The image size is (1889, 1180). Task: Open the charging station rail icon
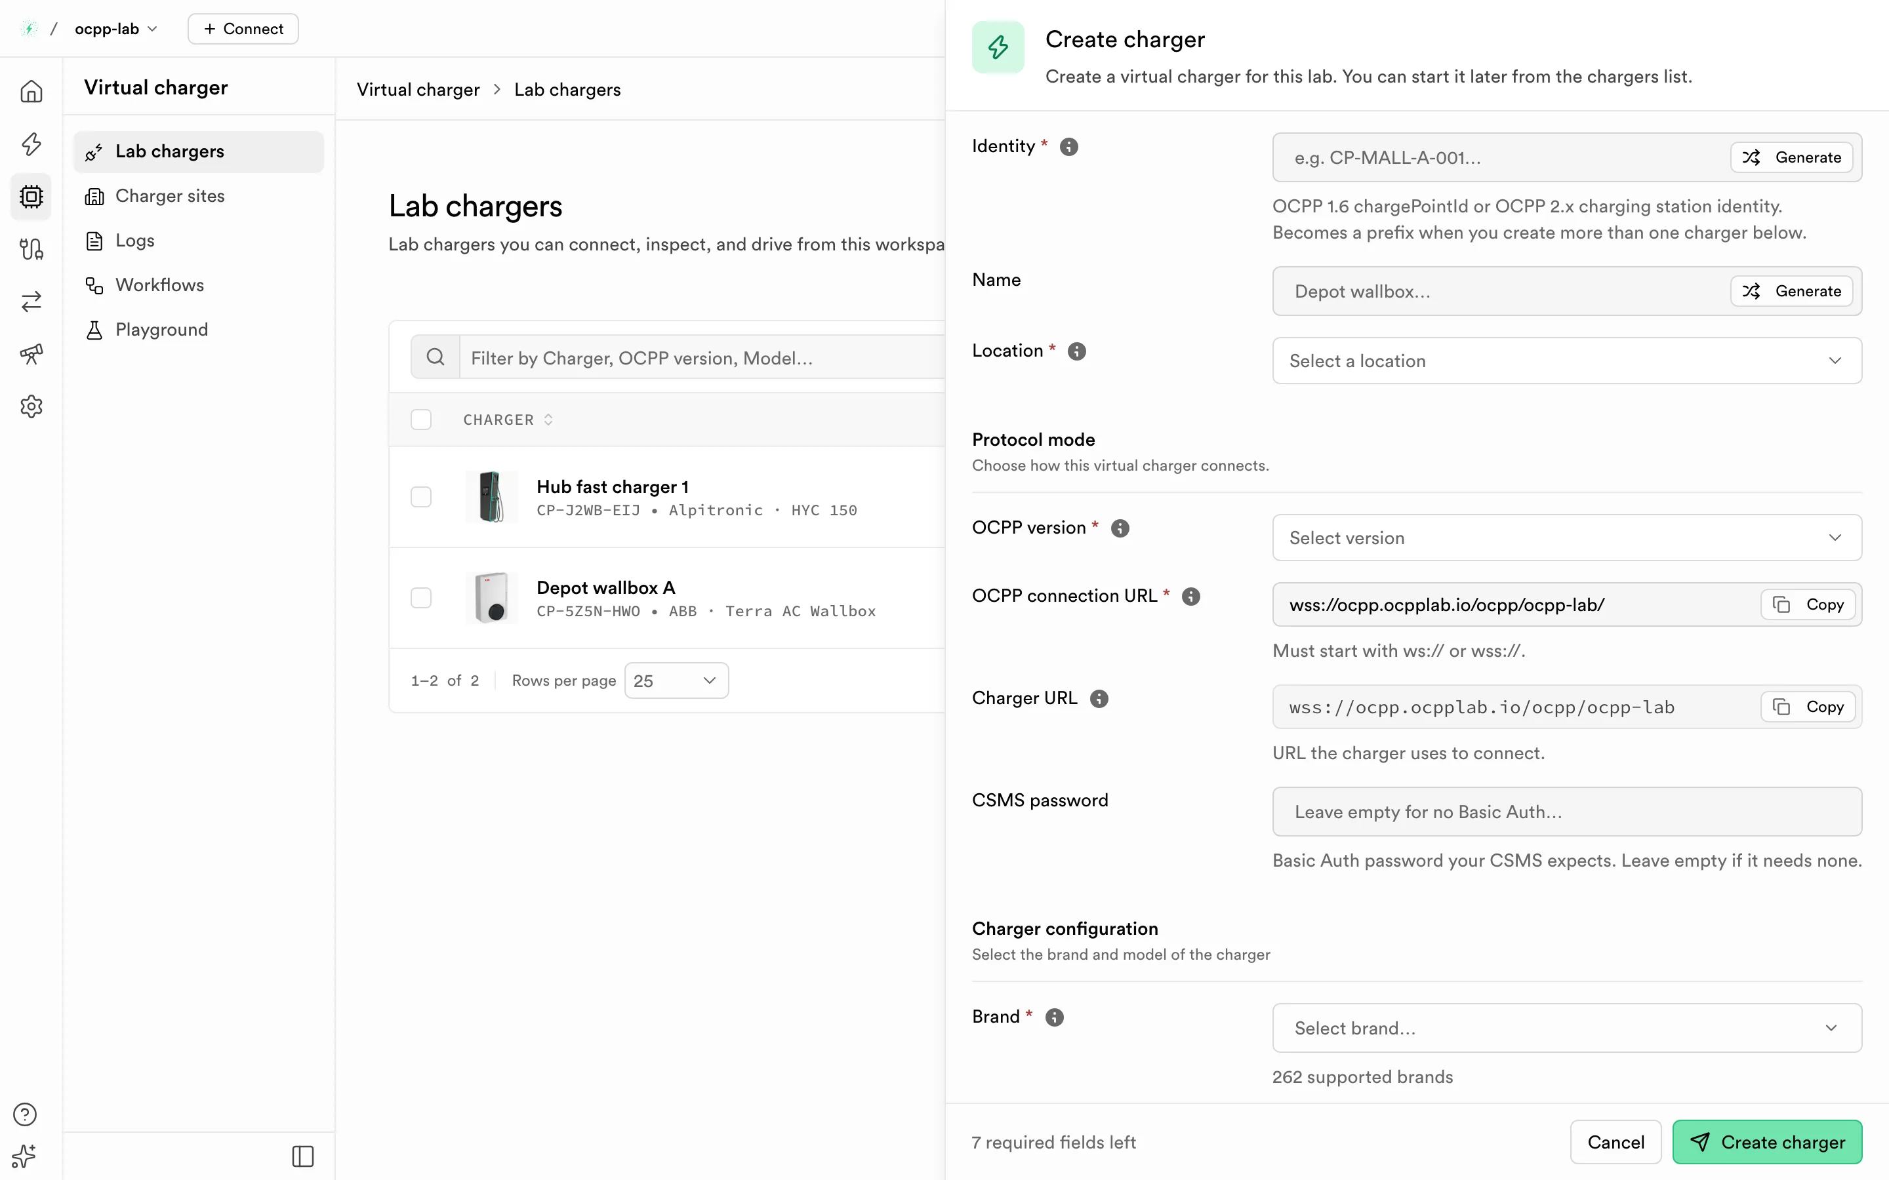[x=31, y=249]
